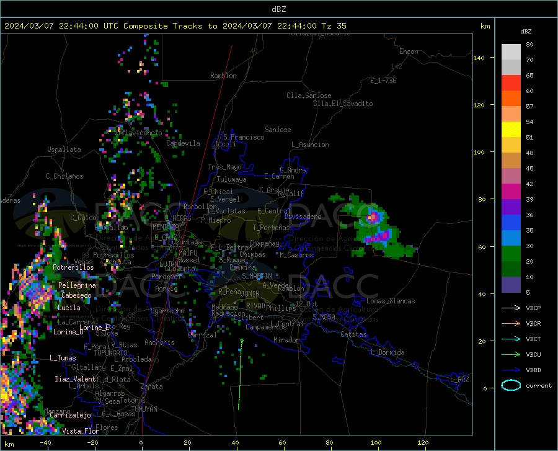Click the orange VBCR arrow in the legend
558x451 pixels.
click(511, 324)
